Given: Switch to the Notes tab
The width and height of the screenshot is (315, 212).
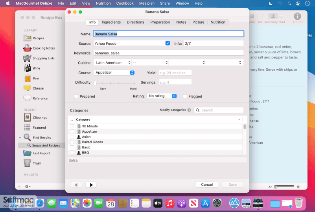Looking at the screenshot, I should pos(181,22).
